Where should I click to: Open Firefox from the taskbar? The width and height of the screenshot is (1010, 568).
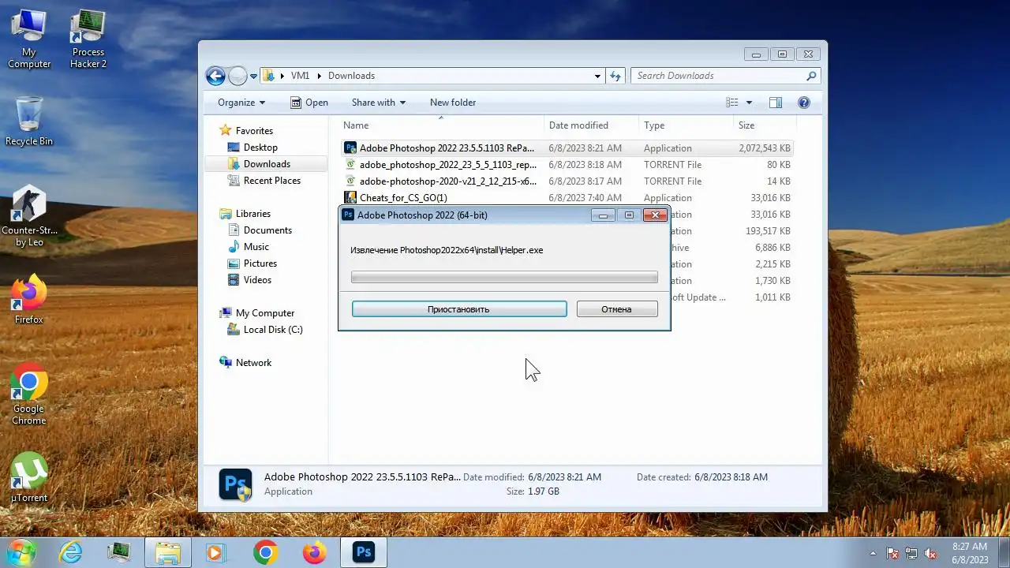click(314, 552)
